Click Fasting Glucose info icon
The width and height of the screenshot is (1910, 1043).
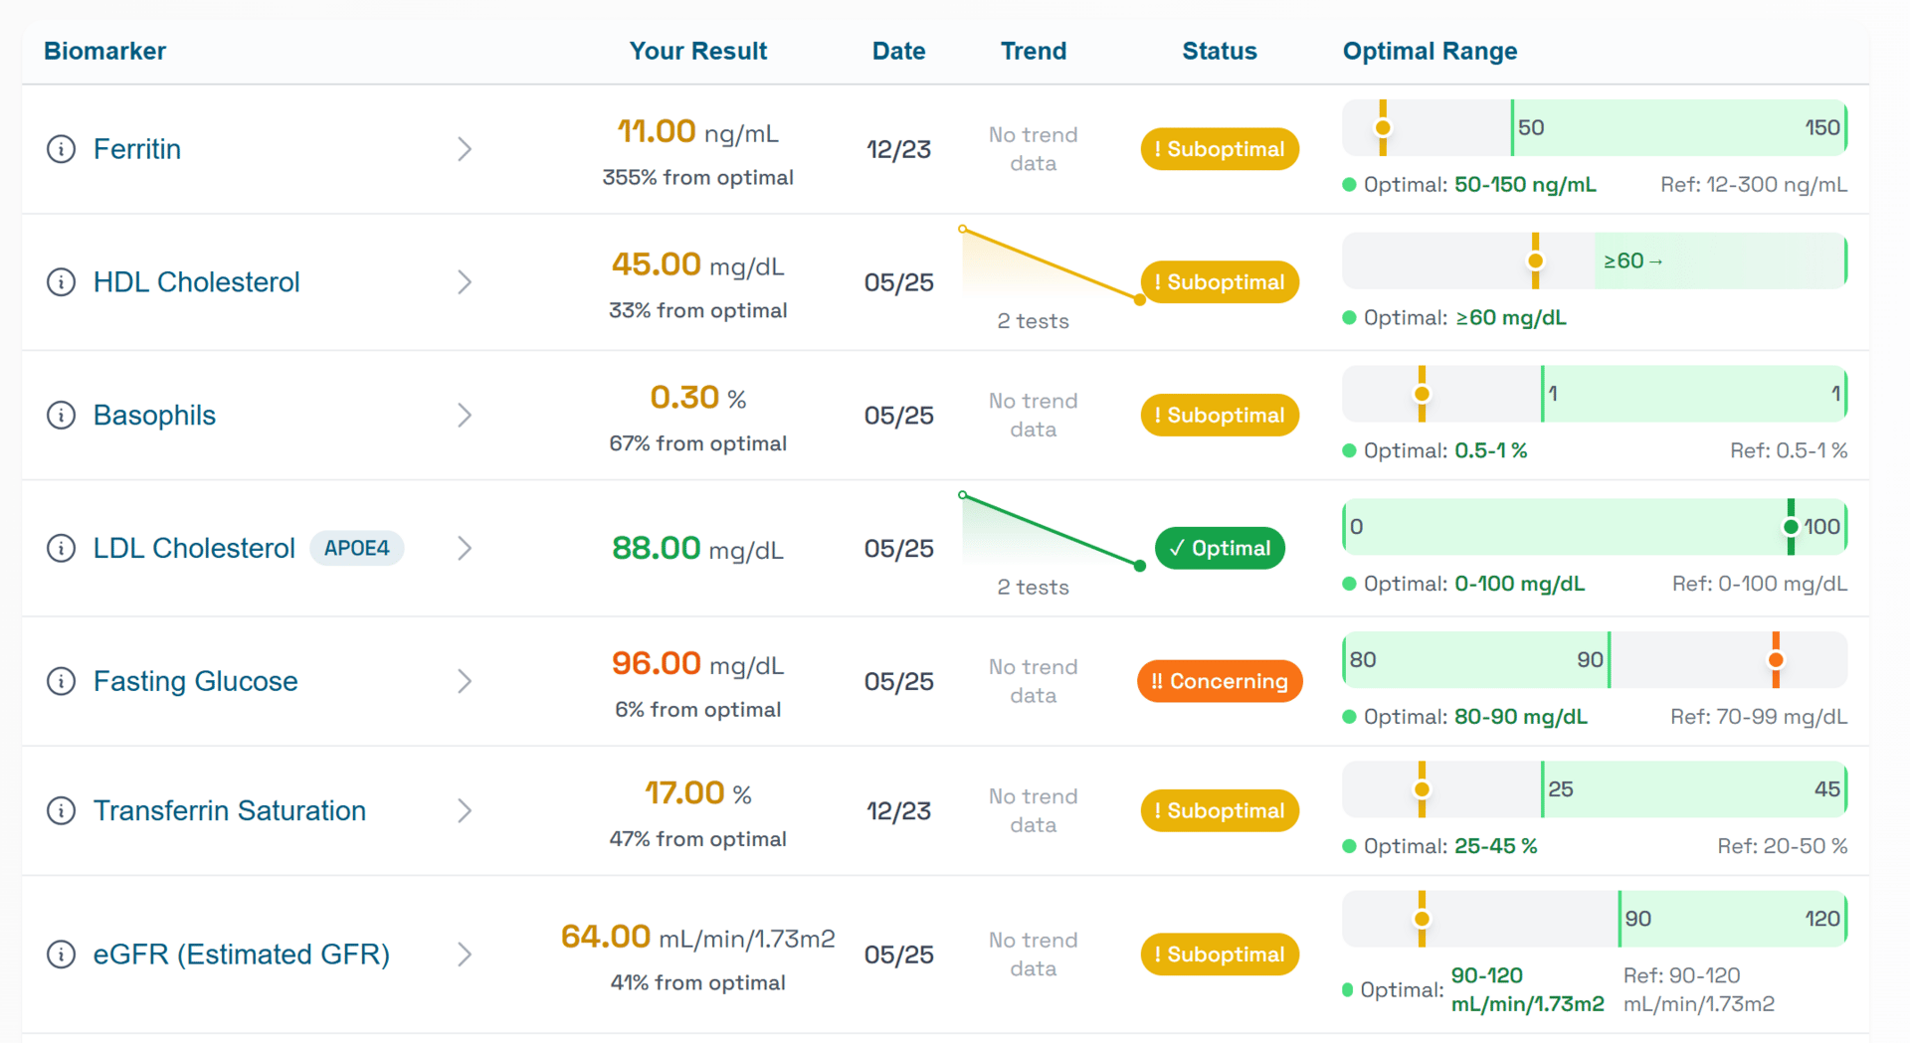click(x=61, y=681)
